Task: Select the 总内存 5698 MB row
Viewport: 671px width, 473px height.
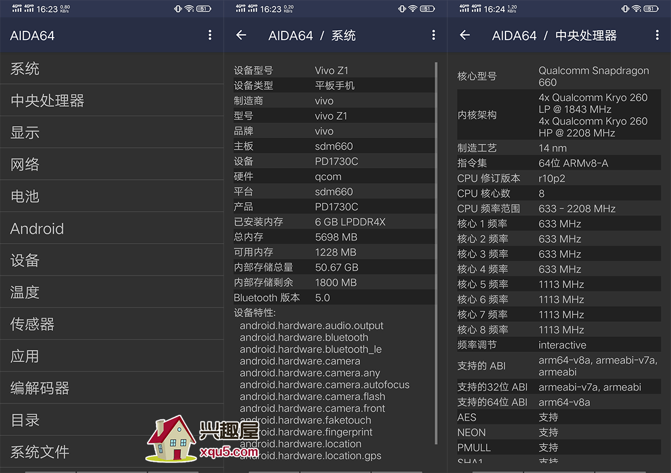Action: point(334,237)
